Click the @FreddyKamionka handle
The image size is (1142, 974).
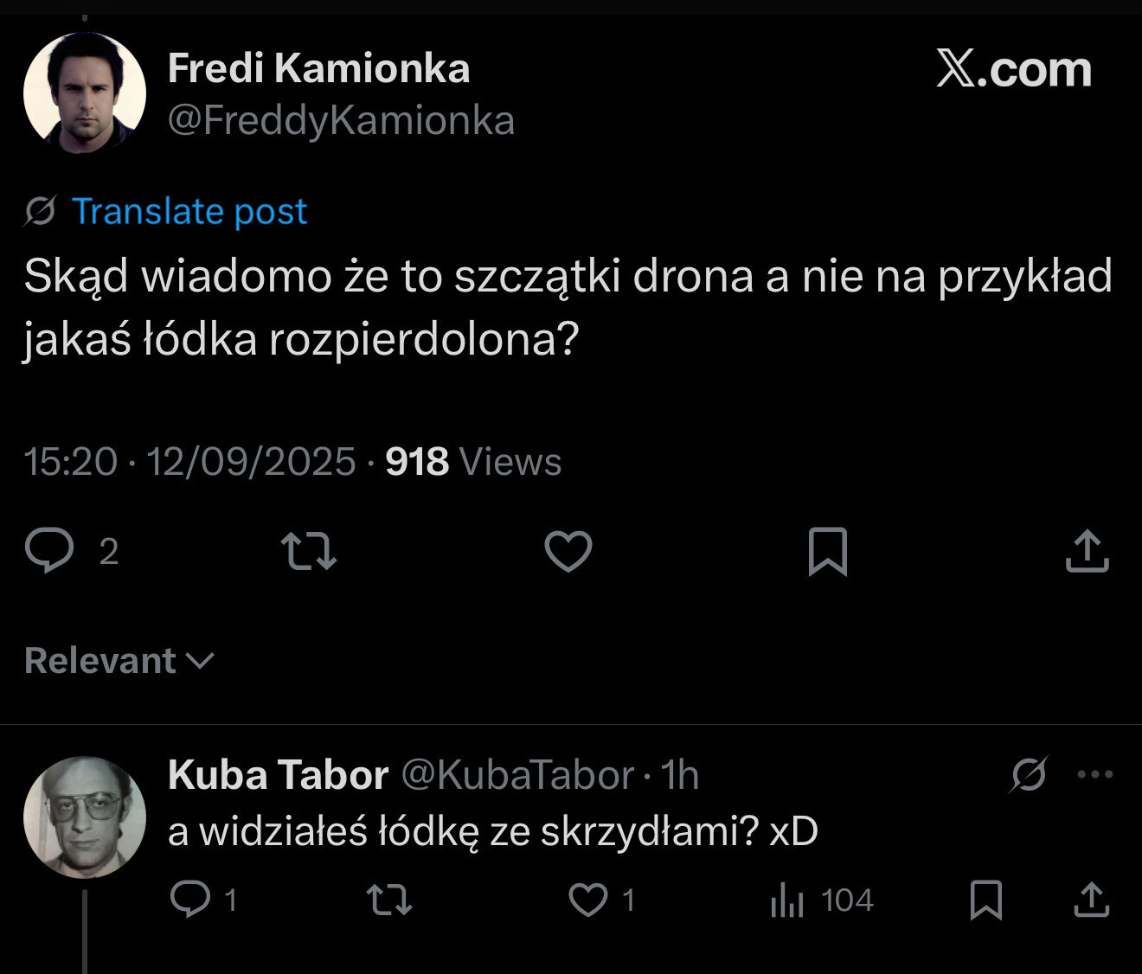341,120
